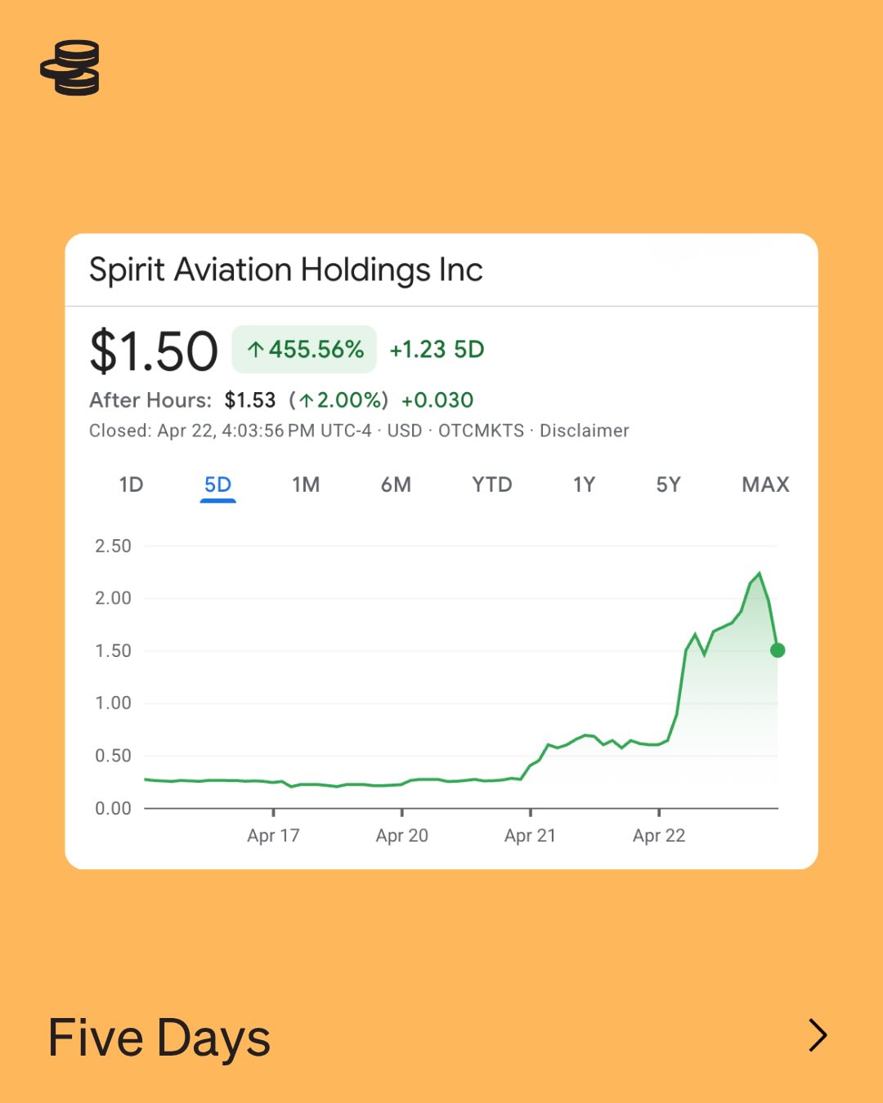Click the green up-arrow percentage badge
The width and height of the screenshot is (883, 1103).
304,350
